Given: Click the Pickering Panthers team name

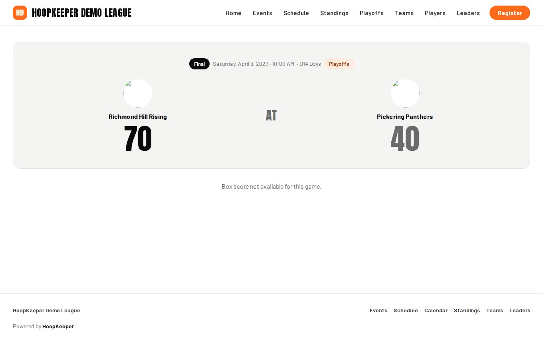Looking at the screenshot, I should pos(405,117).
